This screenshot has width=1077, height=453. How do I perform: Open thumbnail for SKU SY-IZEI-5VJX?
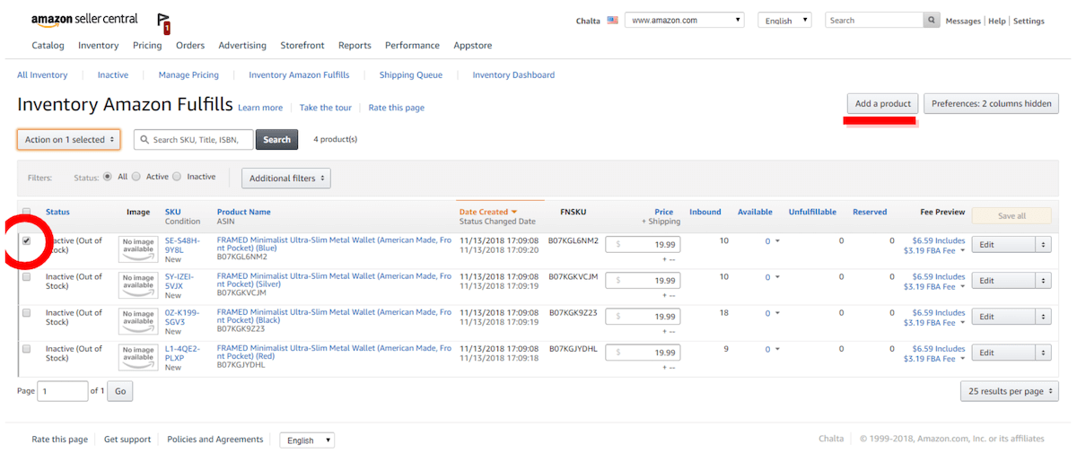[138, 285]
